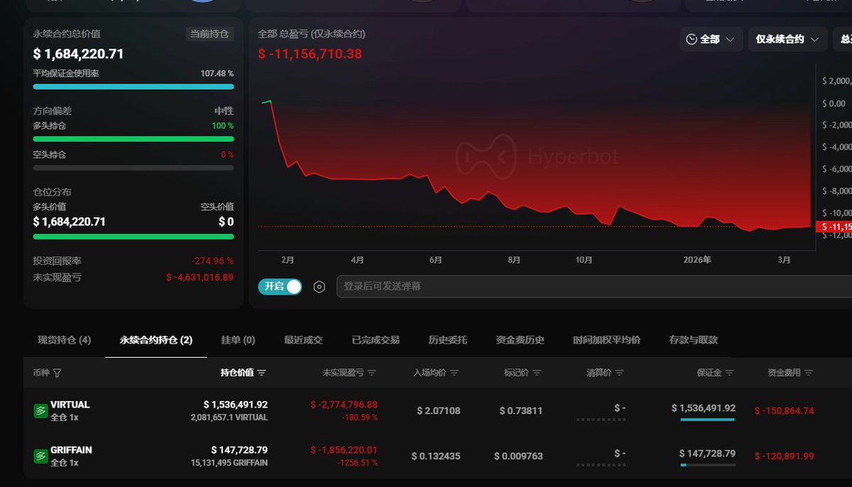This screenshot has height=487, width=852.
Task: Click the 永续合约总价值 amount $ 1,684,220.71
Action: click(x=79, y=54)
